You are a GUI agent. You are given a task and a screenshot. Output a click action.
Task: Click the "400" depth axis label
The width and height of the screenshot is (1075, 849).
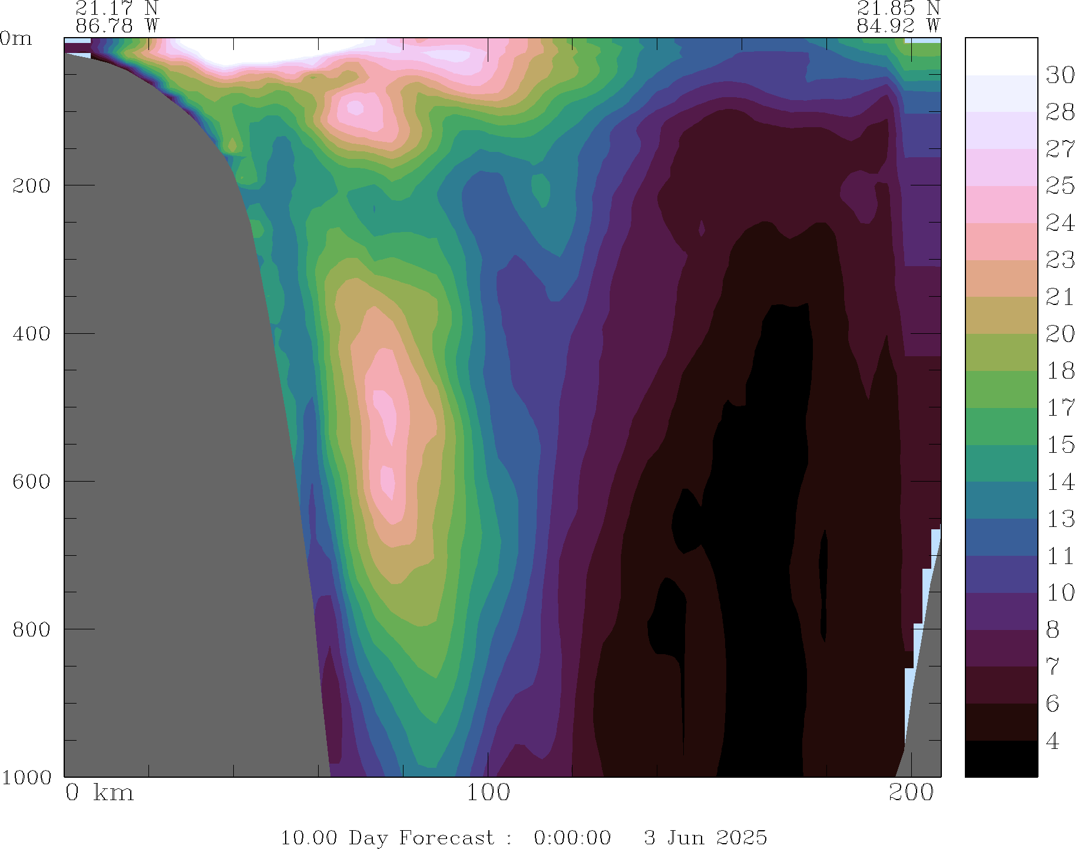click(32, 334)
